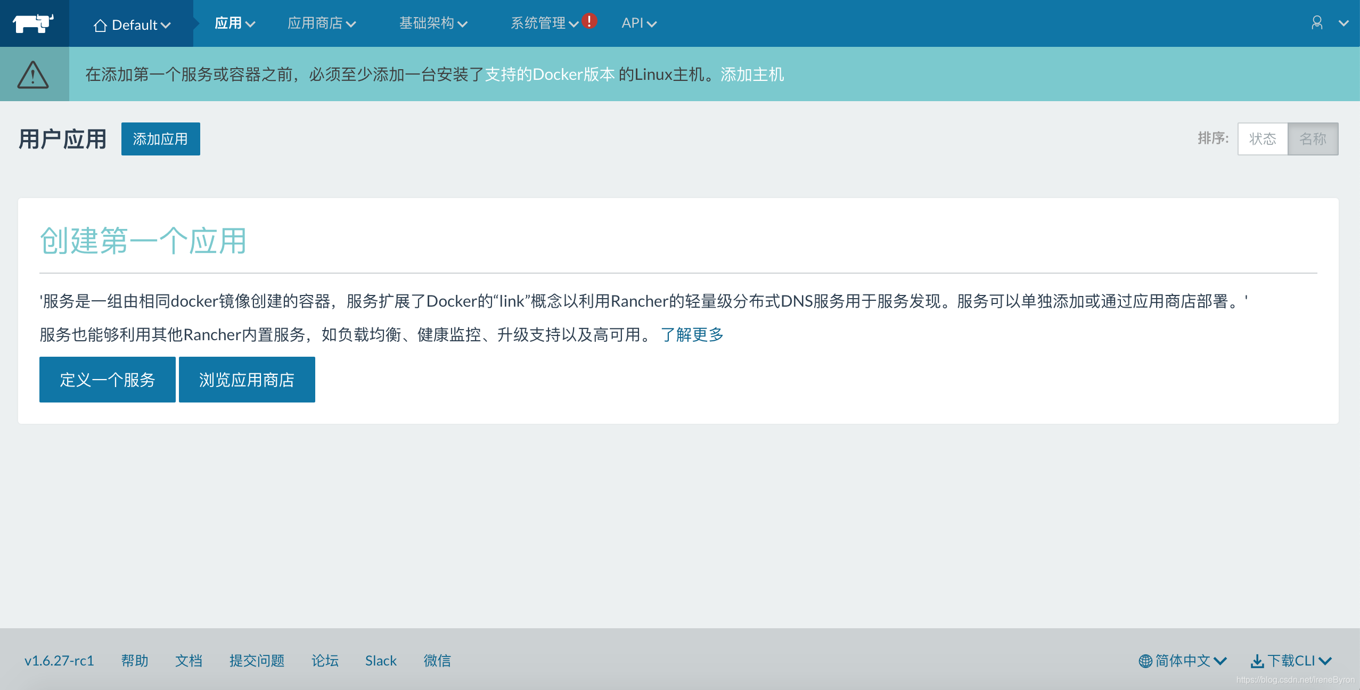
Task: Click the globe language icon
Action: click(x=1145, y=661)
